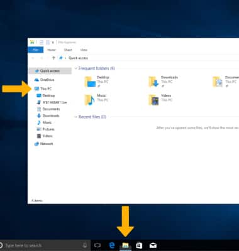Click the breadcrumb chevron before Quick access
Image resolution: width=239 pixels, height=251 pixels.
pos(65,58)
